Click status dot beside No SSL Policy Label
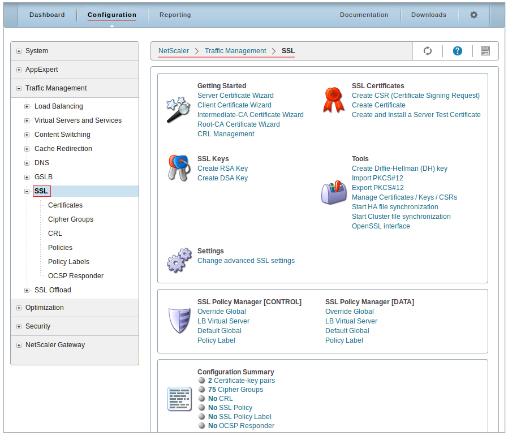Viewport: 508px width, 436px height. (202, 417)
